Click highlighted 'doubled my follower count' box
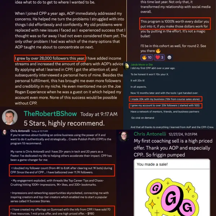This screenshot has width=216, height=216. tap(62, 170)
